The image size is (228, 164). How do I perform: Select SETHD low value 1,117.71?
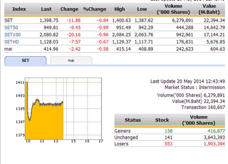point(144,42)
